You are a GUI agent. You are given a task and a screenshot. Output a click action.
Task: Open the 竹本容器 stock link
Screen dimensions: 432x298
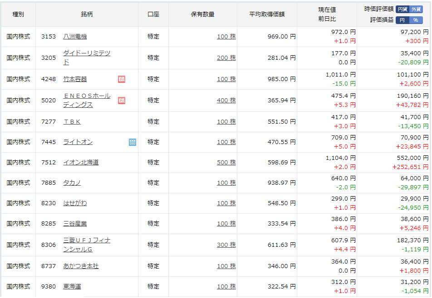point(75,79)
